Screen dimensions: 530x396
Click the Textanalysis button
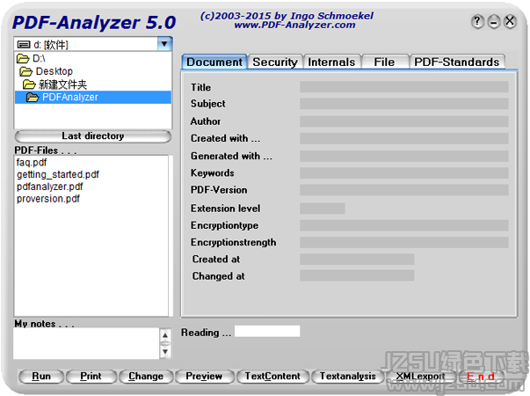click(x=348, y=377)
